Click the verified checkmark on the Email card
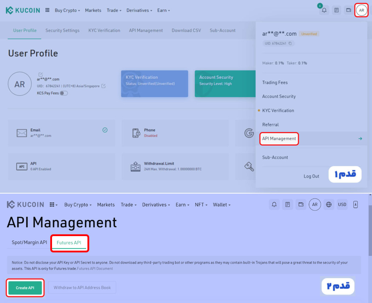Viewport: 372px width, 303px height. point(105,130)
